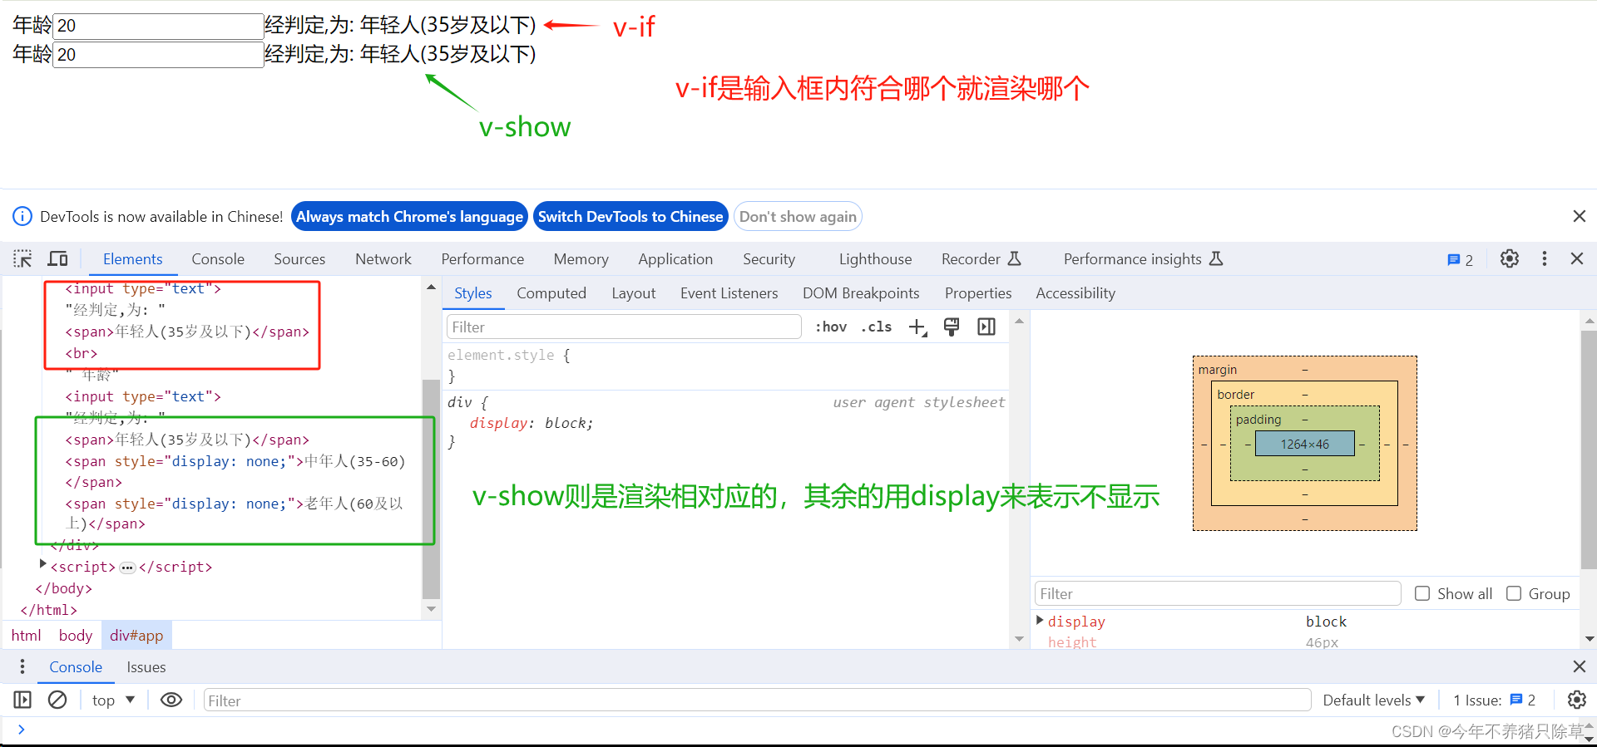Open the top context dropdown
The height and width of the screenshot is (747, 1597).
[x=113, y=700]
